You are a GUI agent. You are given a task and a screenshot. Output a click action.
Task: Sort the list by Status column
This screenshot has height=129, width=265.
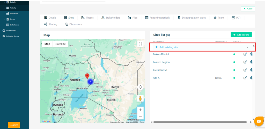(x=236, y=41)
